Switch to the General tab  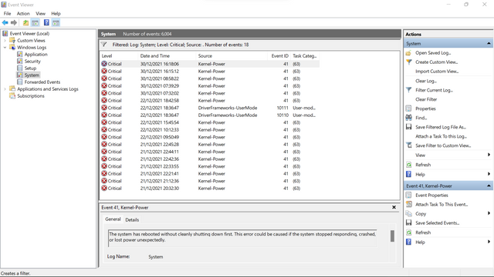[113, 219]
